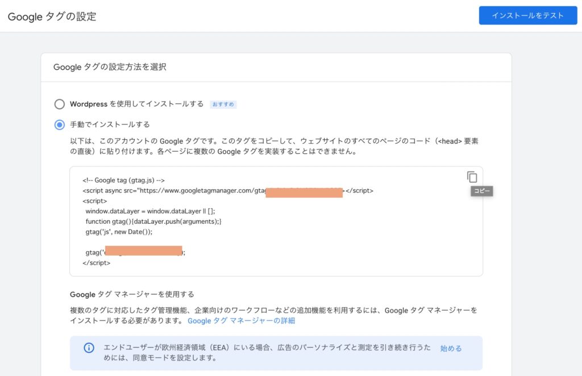Select 手動でインストールする radio button

click(59, 124)
